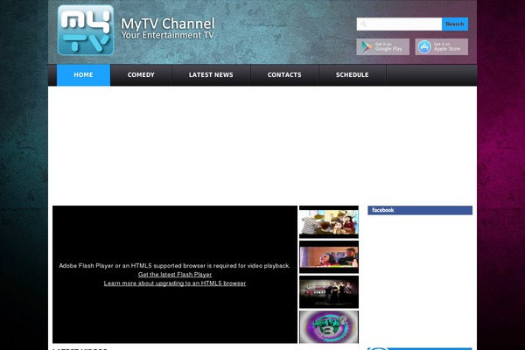Click the MyTV logo icon
The width and height of the screenshot is (525, 350).
(86, 30)
